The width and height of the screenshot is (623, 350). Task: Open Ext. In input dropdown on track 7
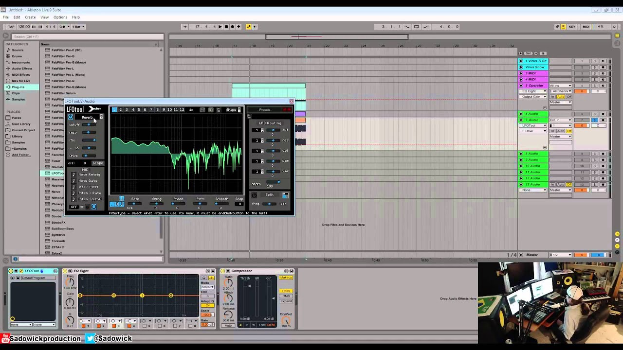tap(560, 120)
